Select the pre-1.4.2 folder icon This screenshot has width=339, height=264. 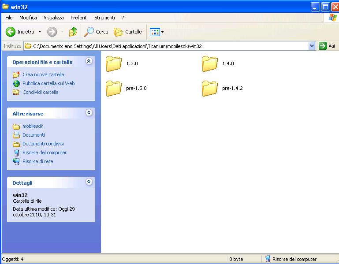(209, 88)
